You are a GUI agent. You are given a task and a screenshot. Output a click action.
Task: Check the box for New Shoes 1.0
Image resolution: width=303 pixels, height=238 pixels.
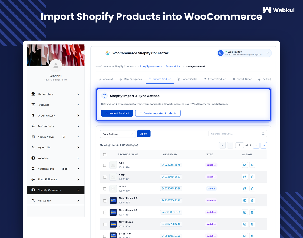[105, 213]
